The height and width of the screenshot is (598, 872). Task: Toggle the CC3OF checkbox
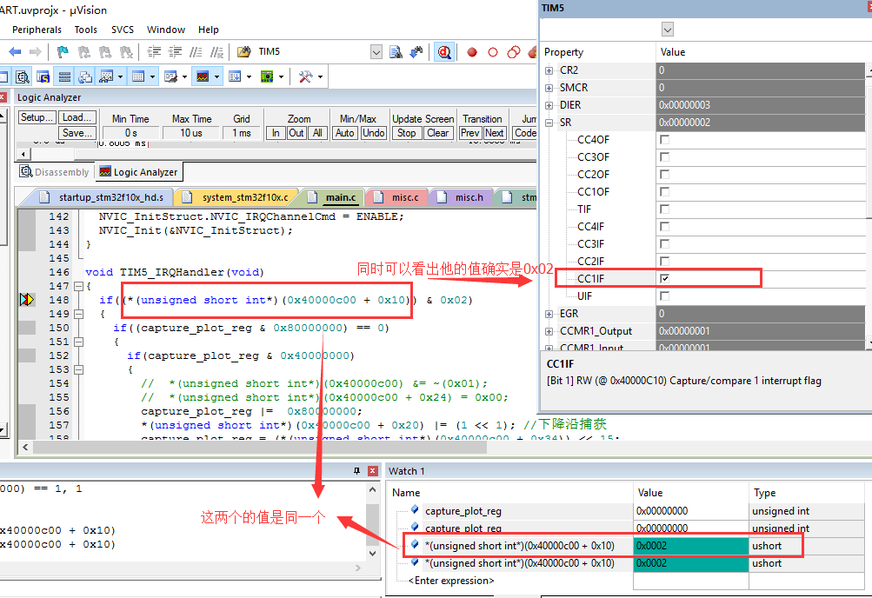click(664, 156)
